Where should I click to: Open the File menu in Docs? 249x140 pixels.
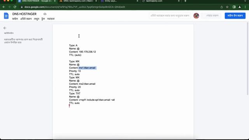(x=15, y=19)
